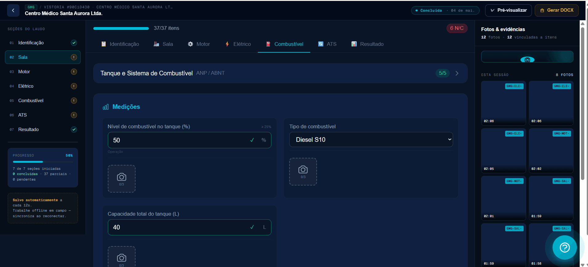
Task: Click the "Medições" section heading
Action: click(x=126, y=107)
